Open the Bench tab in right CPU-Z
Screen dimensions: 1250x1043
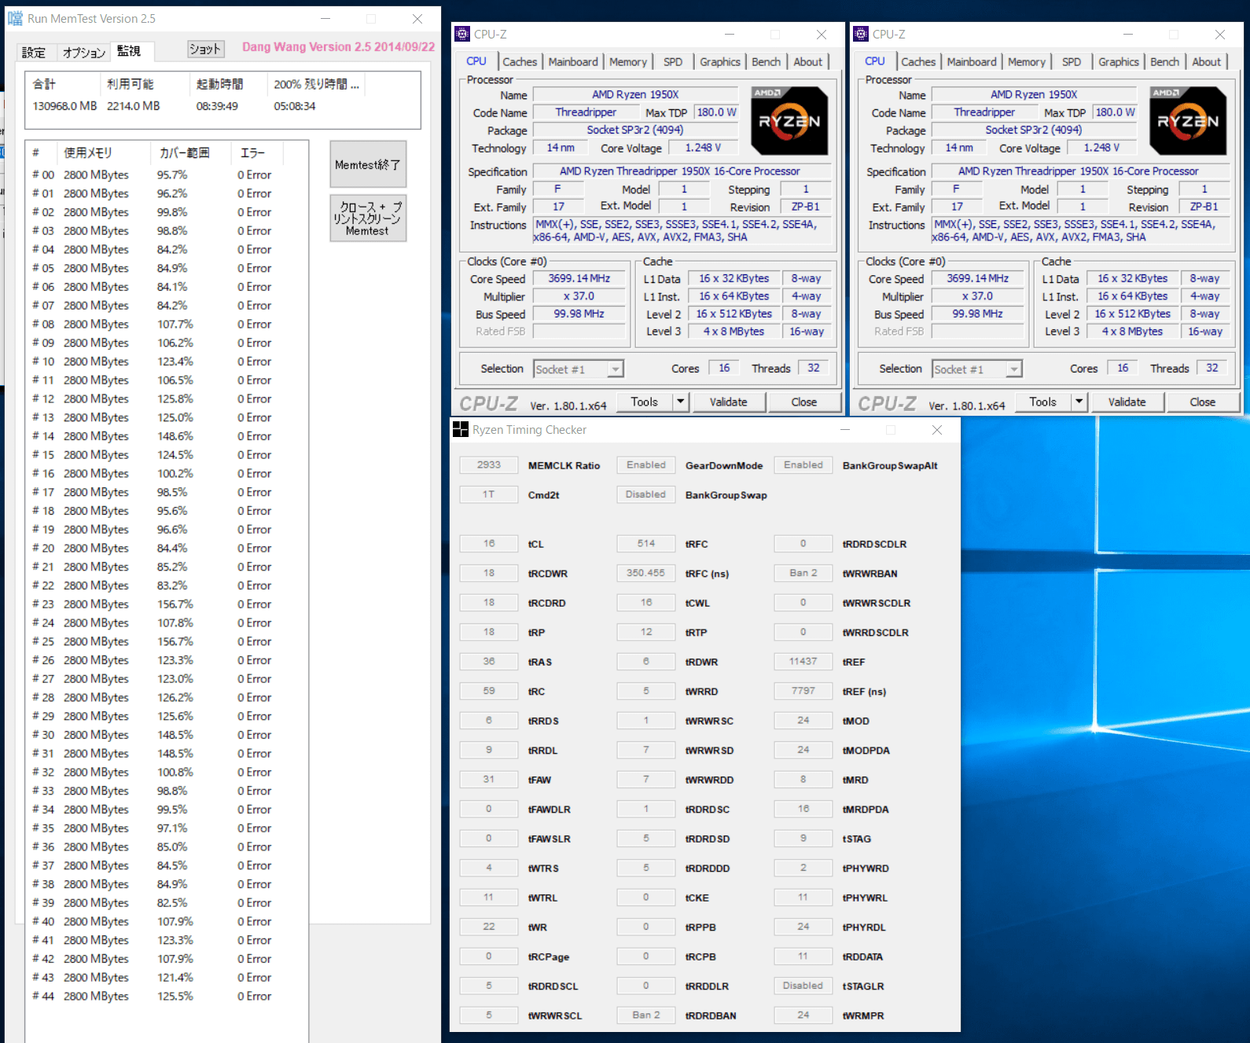[1165, 61]
